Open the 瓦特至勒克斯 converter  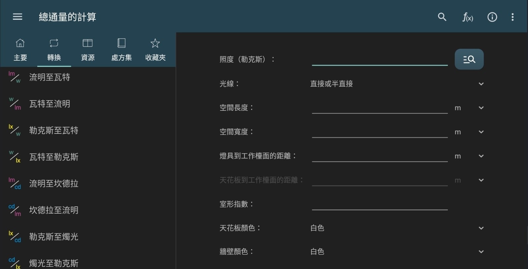(x=54, y=157)
